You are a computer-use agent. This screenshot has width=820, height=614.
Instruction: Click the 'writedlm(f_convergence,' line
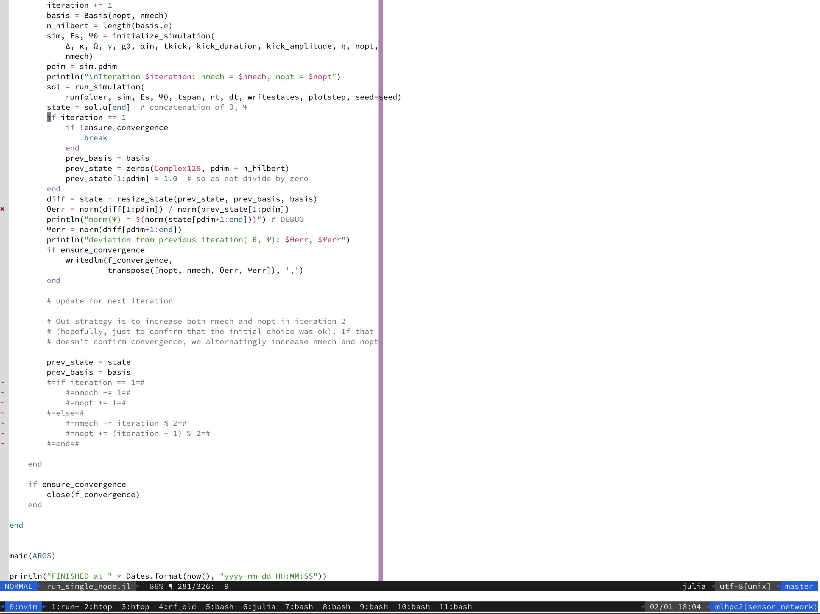[119, 260]
